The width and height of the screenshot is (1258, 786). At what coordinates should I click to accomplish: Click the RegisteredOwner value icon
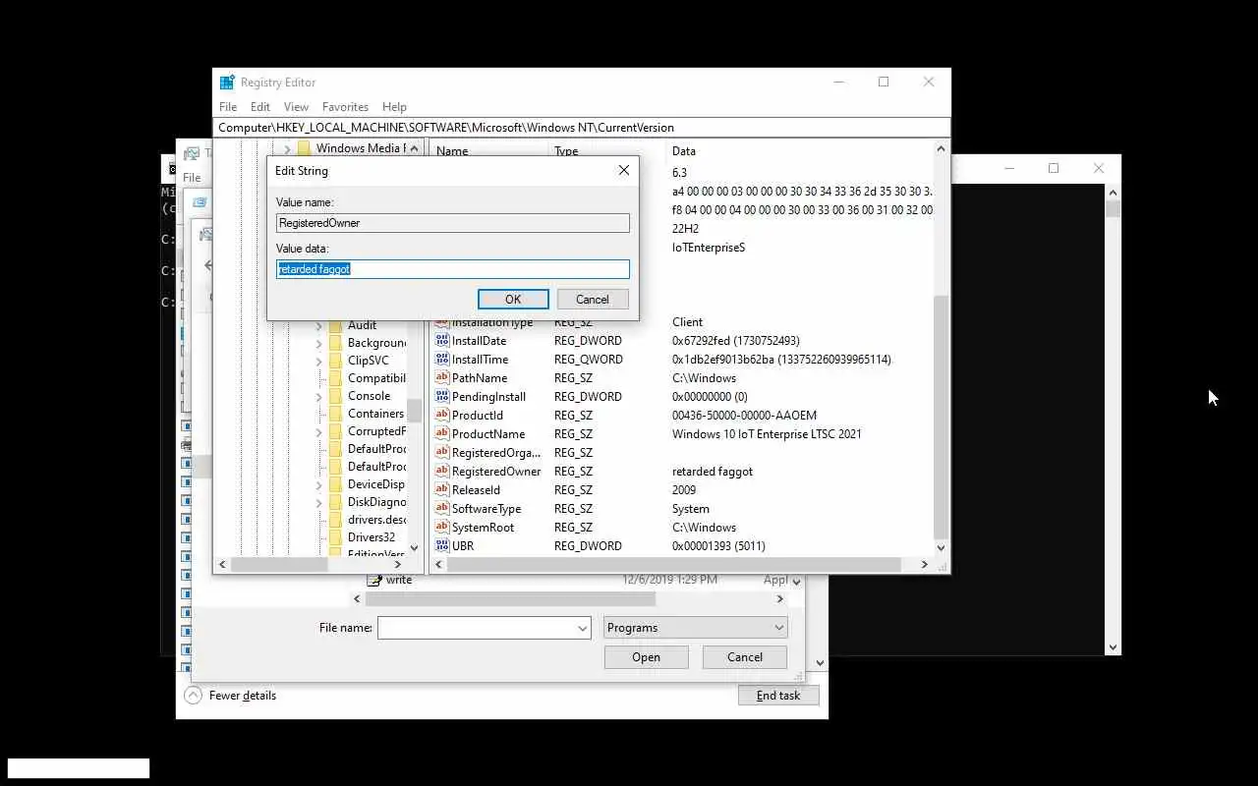[442, 472]
